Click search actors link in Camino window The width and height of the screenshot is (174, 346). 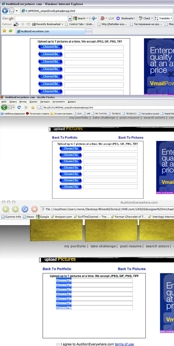[x=157, y=246]
